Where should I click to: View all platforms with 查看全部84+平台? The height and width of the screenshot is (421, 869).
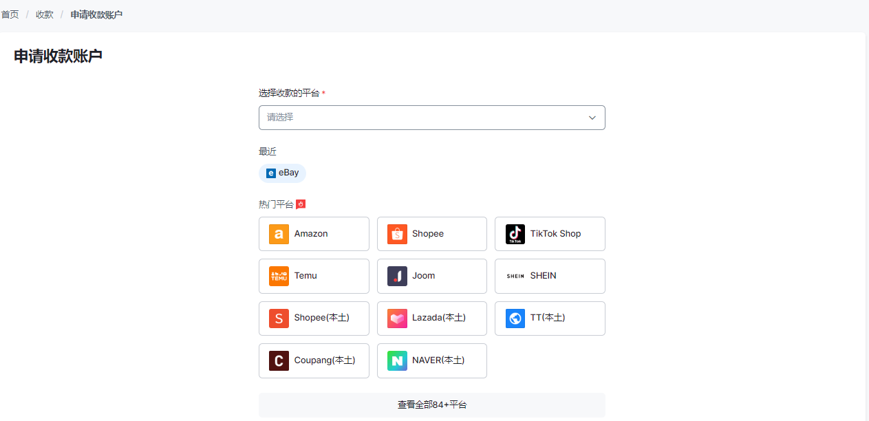(432, 405)
